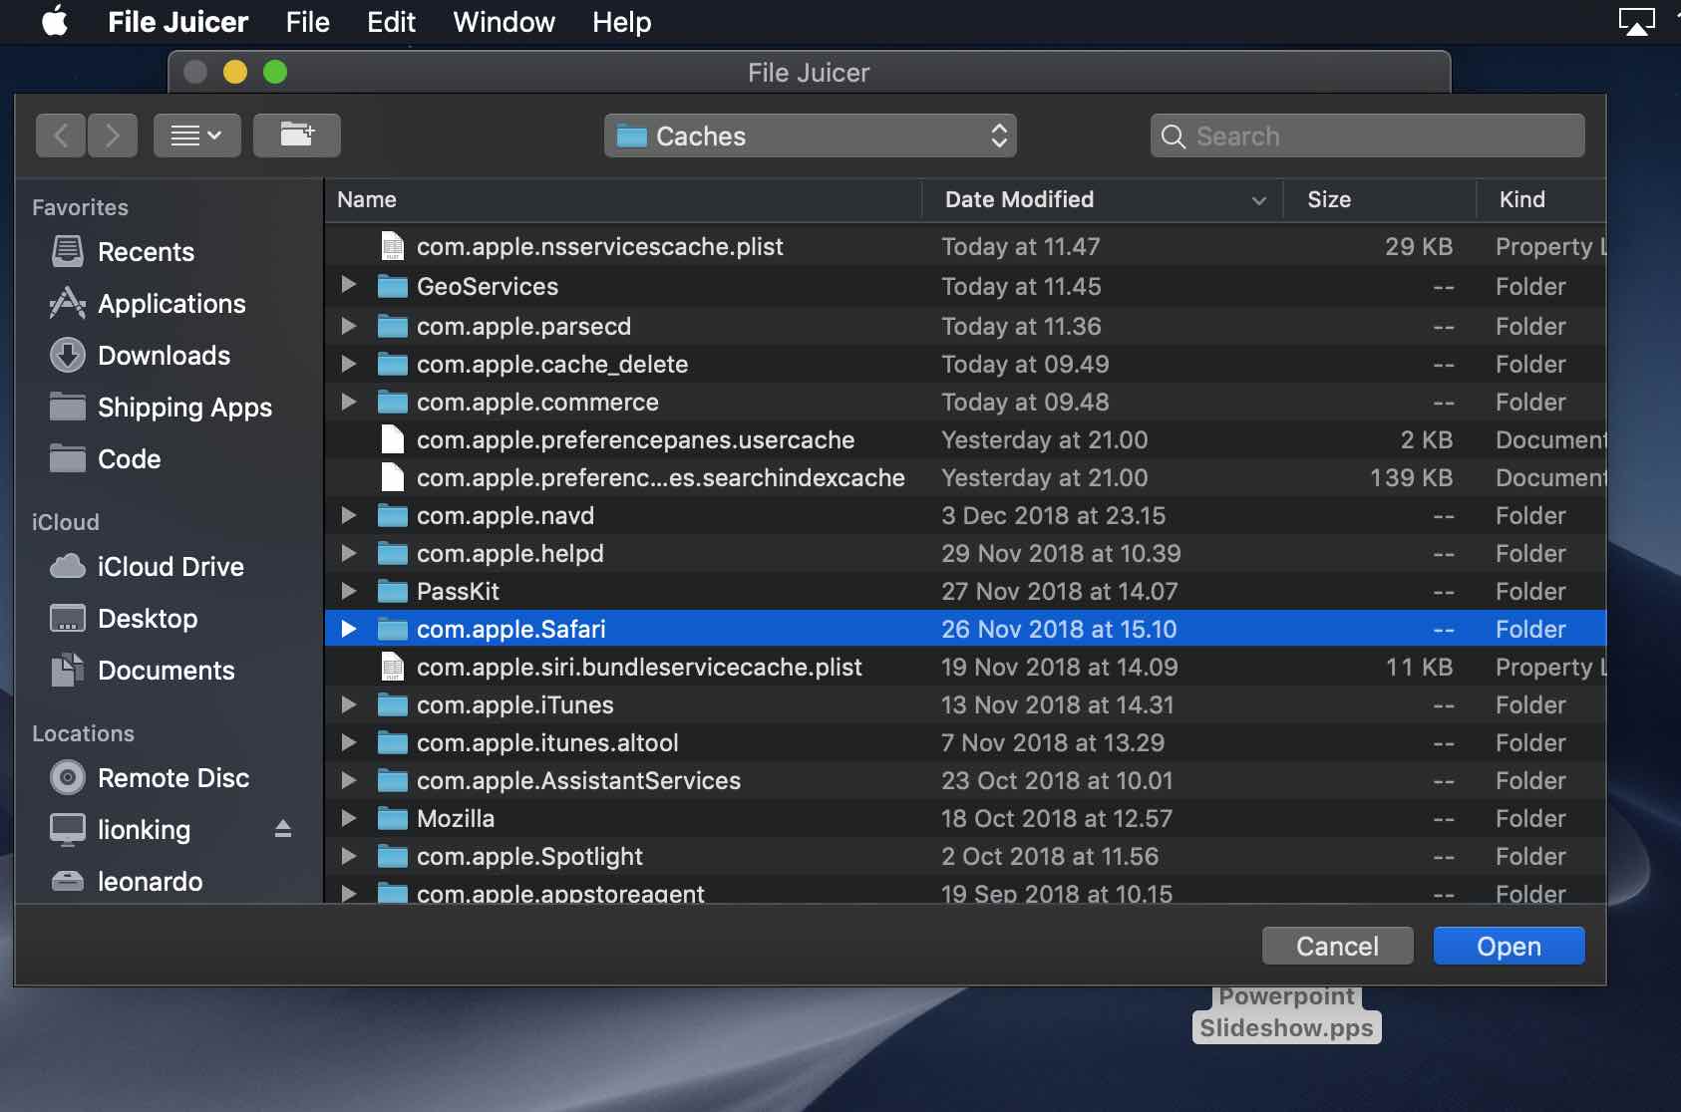The height and width of the screenshot is (1112, 1681).
Task: Click the Open button
Action: (1508, 946)
